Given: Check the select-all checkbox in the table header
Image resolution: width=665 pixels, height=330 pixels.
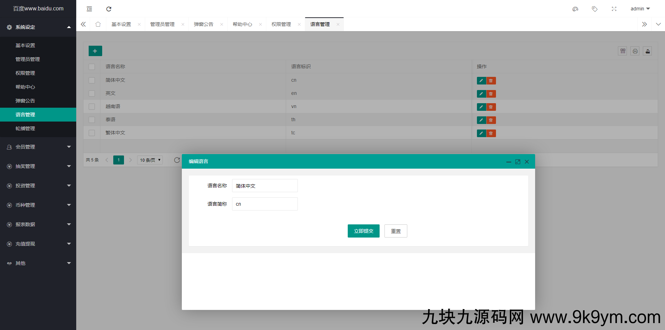Looking at the screenshot, I should pos(92,67).
